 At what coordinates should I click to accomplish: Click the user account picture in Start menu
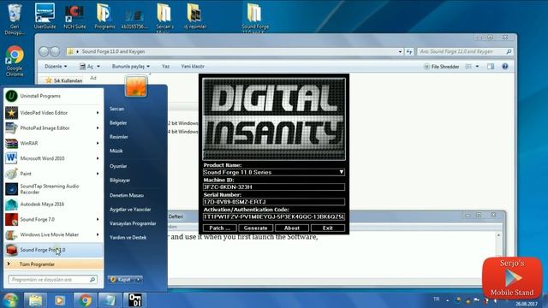click(136, 86)
